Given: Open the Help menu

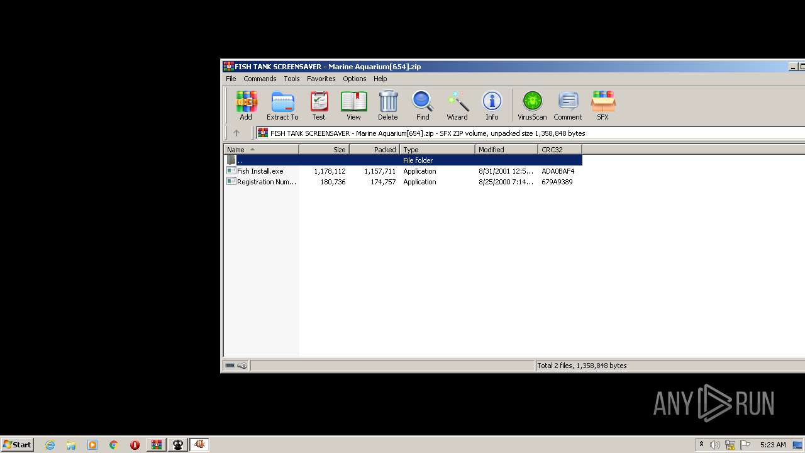Looking at the screenshot, I should pyautogui.click(x=380, y=79).
